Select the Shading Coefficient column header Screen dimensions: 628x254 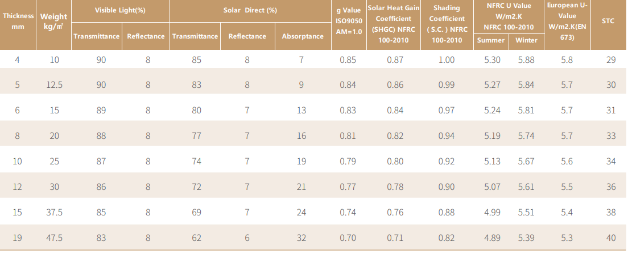tap(447, 25)
